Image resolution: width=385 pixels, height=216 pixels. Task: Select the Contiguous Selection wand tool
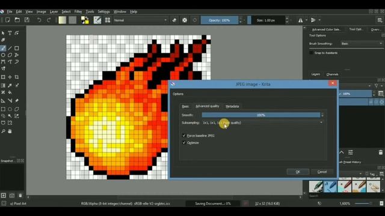click(10, 116)
